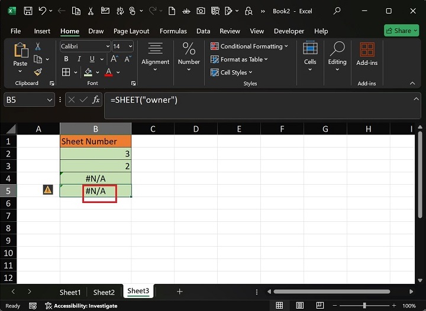The width and height of the screenshot is (426, 311).
Task: Add a new sheet with plus icon
Action: coord(180,292)
